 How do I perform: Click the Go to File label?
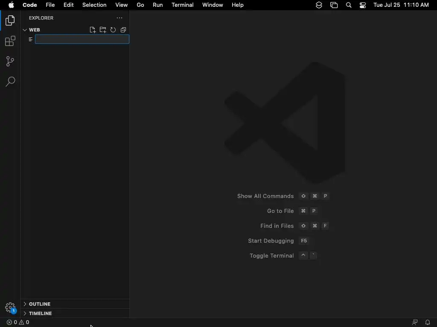(280, 211)
